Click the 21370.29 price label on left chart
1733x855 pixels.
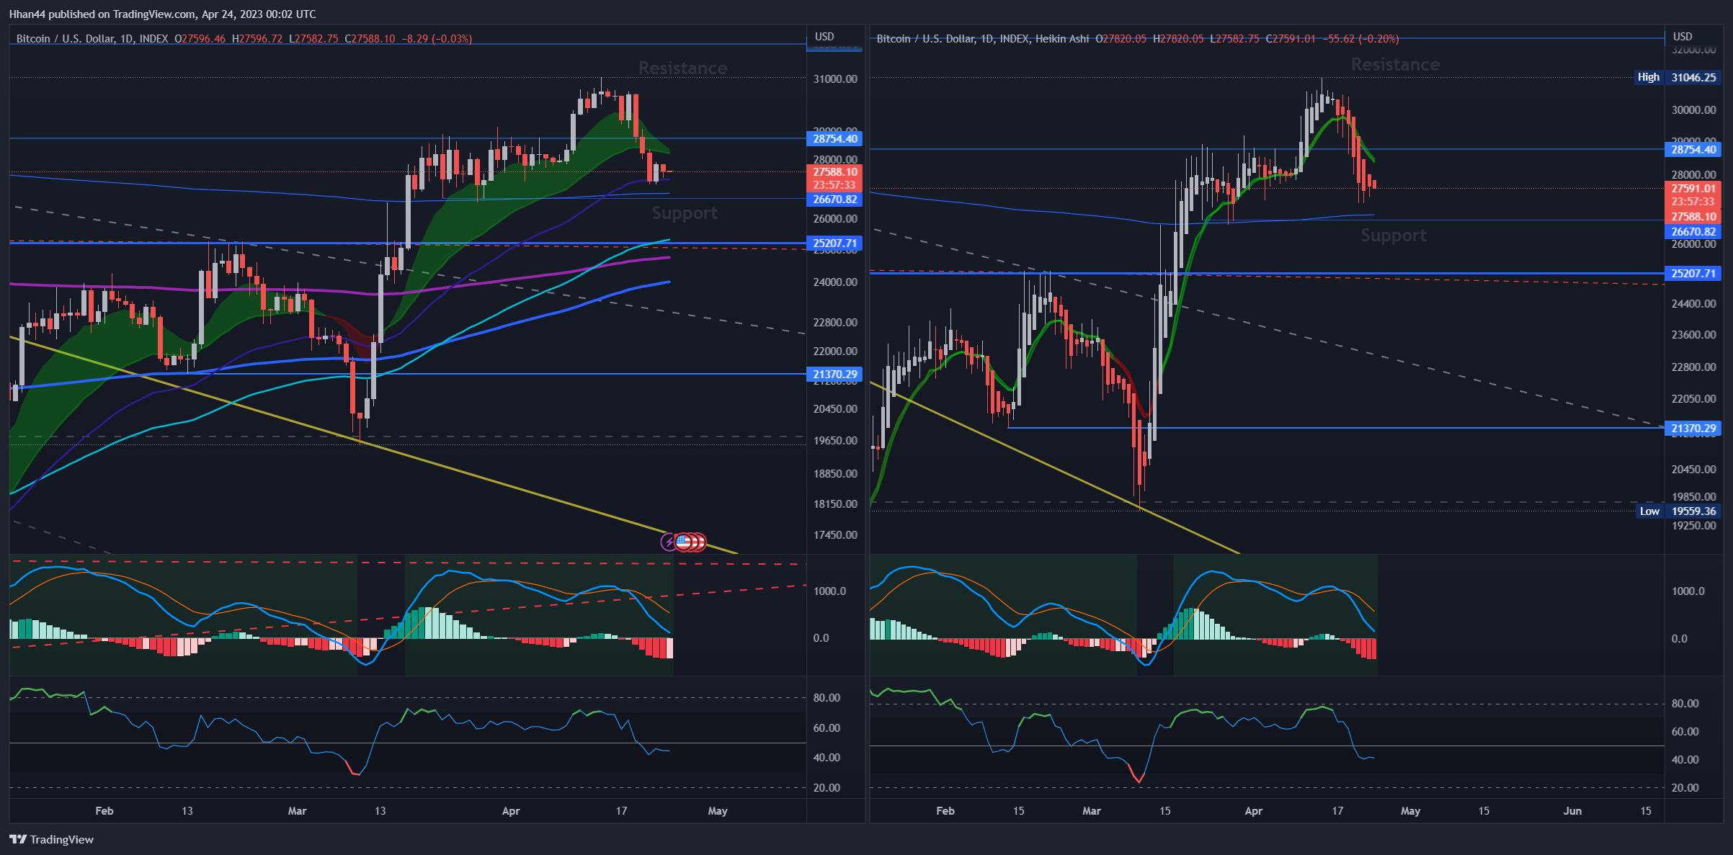pos(834,375)
